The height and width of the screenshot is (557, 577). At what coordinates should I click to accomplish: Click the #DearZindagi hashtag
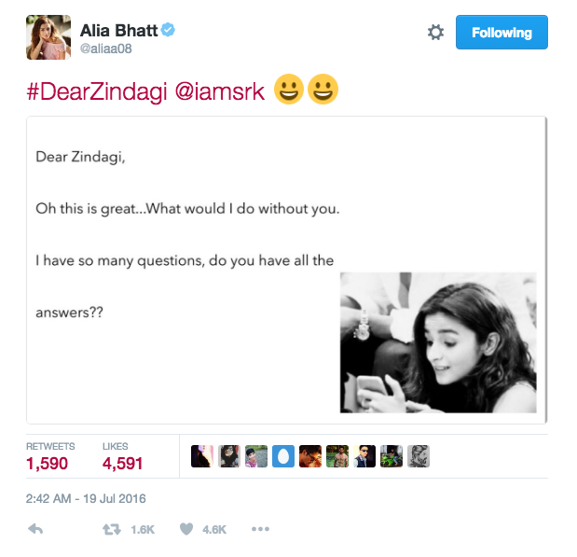[x=97, y=91]
